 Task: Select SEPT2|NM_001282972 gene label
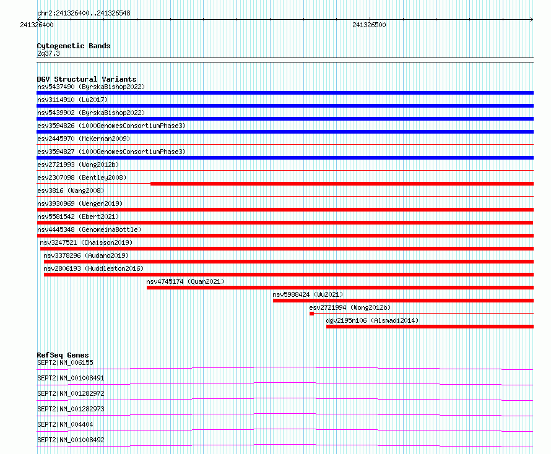(x=71, y=393)
